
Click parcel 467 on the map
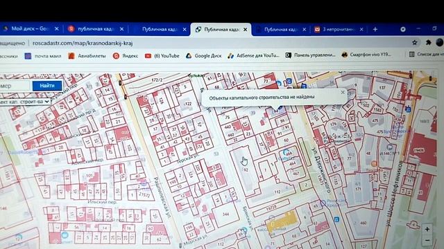click(x=296, y=174)
